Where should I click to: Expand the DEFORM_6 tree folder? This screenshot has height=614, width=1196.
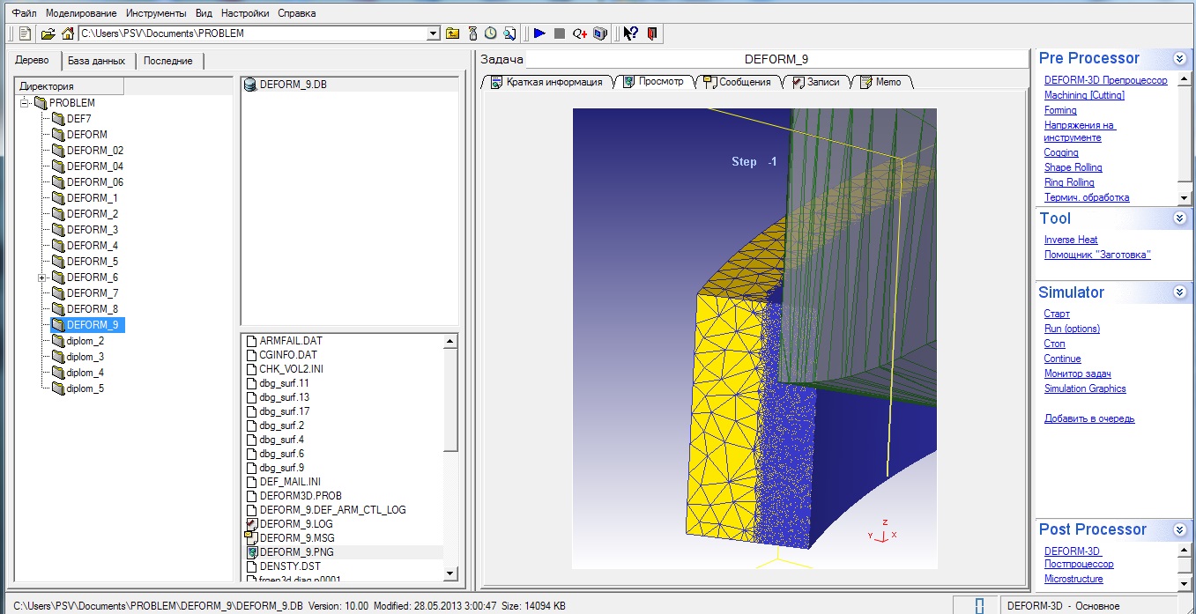[41, 277]
